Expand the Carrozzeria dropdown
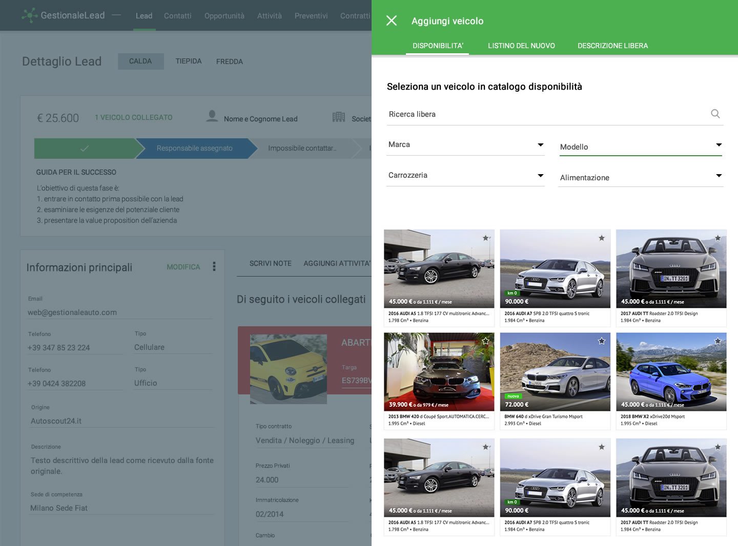This screenshot has width=738, height=546. 465,176
